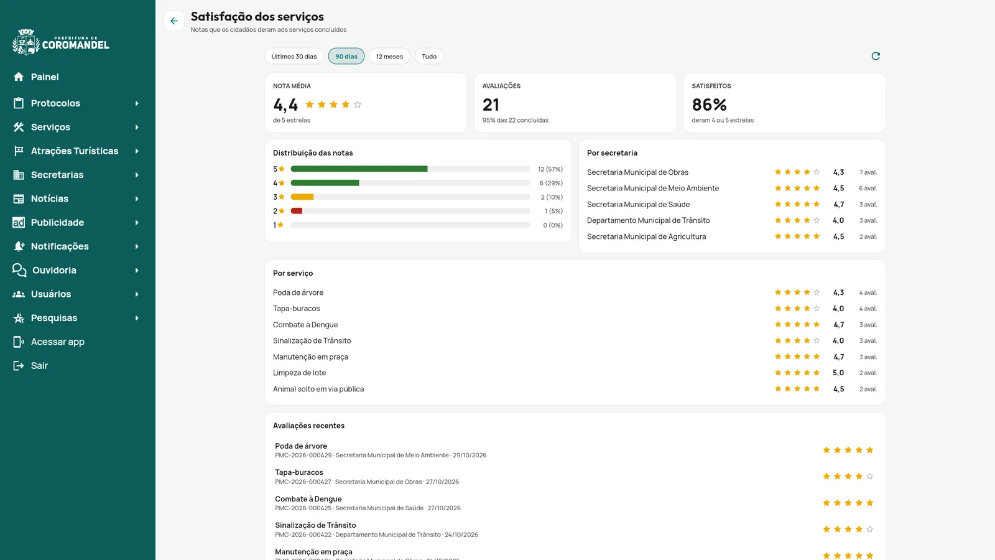Click the SATISFEITOS 86% card
Image resolution: width=995 pixels, height=560 pixels.
click(784, 103)
